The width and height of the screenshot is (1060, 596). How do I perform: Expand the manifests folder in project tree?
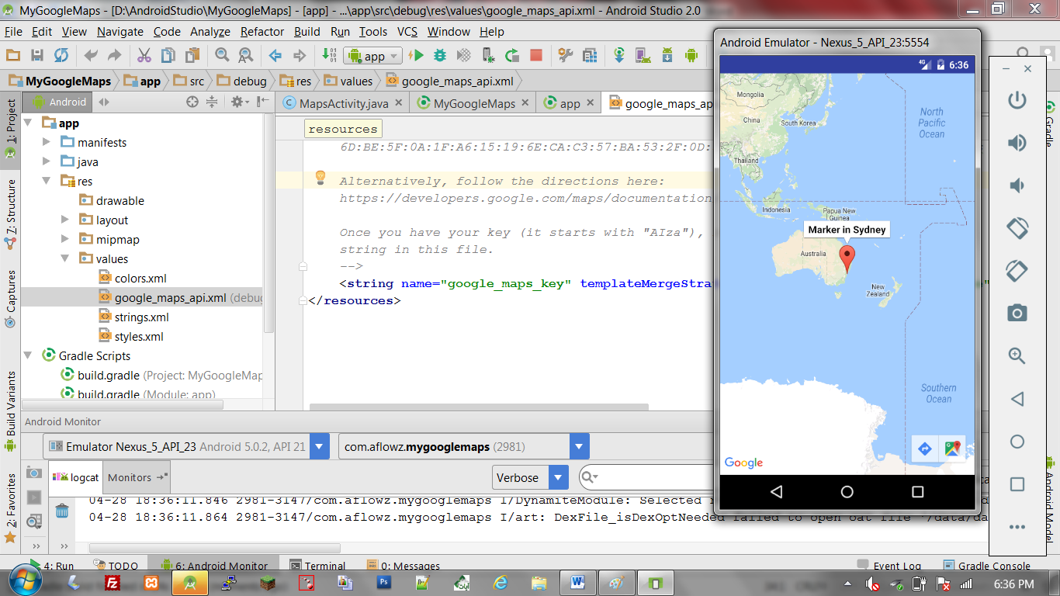pos(47,142)
